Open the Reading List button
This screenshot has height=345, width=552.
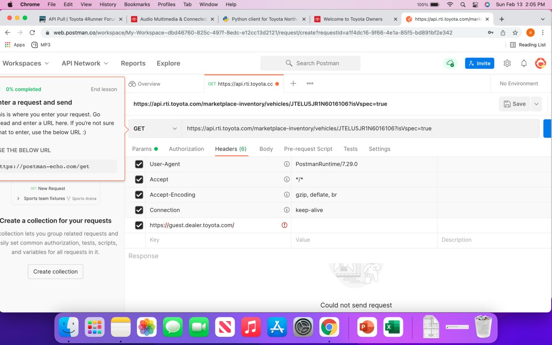click(x=528, y=45)
